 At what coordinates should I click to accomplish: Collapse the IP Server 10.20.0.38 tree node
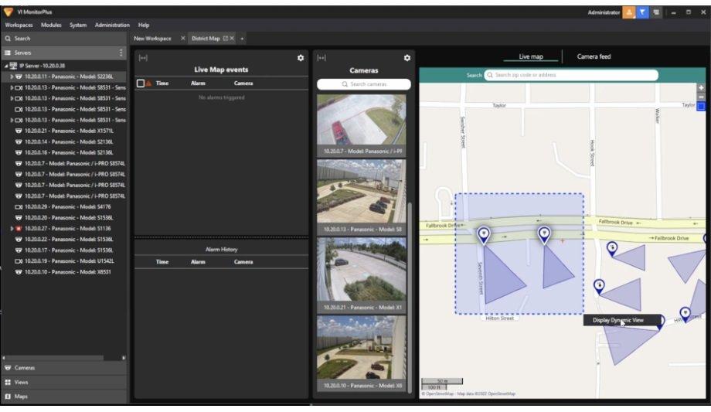tap(5, 66)
